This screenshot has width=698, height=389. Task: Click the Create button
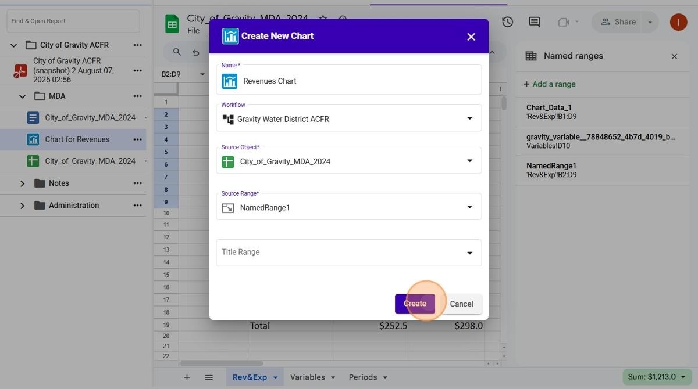coord(415,304)
